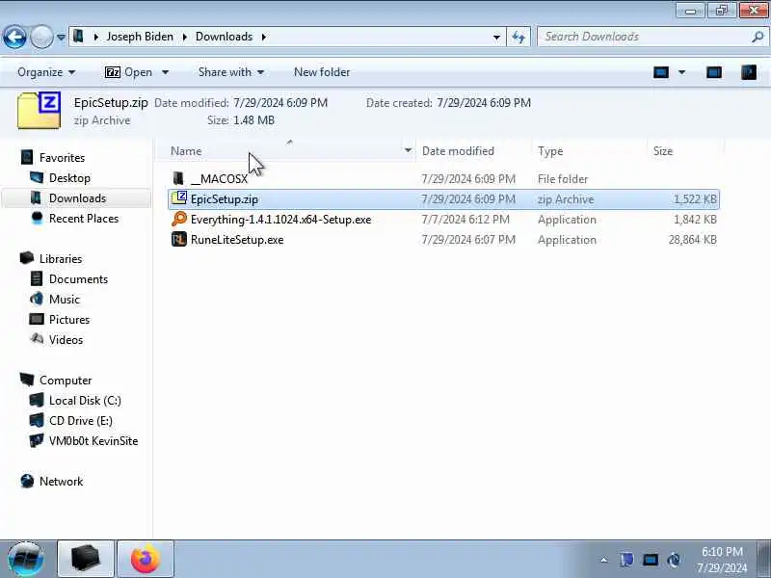Open Downloads in the navigation pane
771x578 pixels.
pos(77,198)
